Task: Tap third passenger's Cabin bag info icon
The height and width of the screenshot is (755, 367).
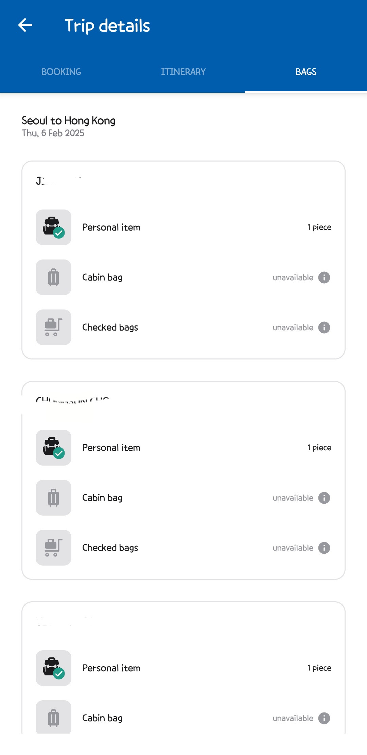Action: (x=324, y=718)
